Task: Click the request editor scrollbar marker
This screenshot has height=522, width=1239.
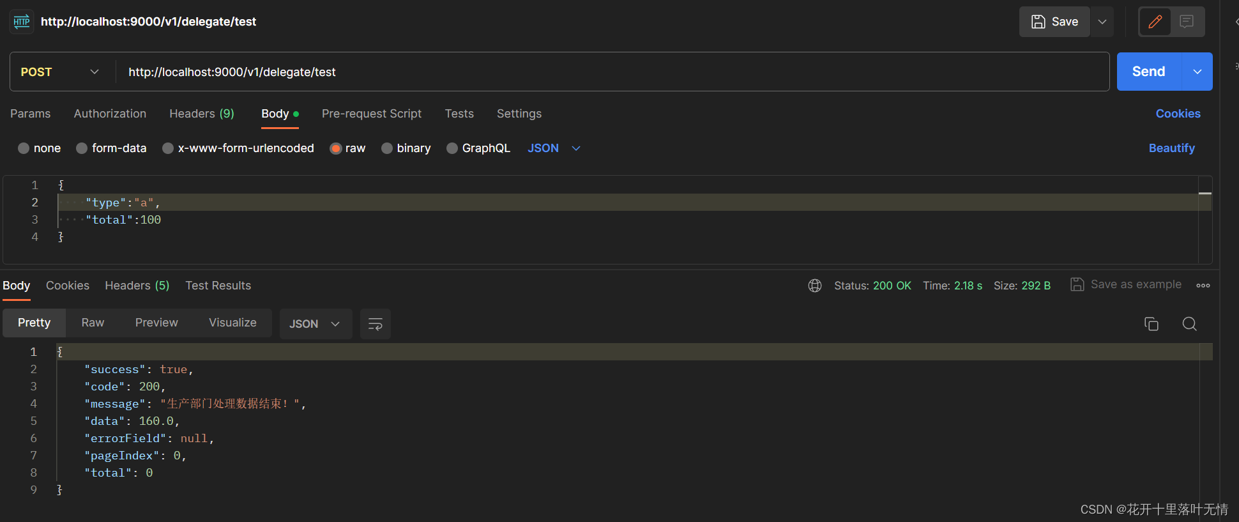Action: pyautogui.click(x=1205, y=193)
